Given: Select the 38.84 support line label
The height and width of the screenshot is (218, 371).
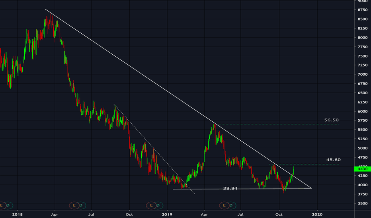Looking at the screenshot, I should (x=230, y=188).
